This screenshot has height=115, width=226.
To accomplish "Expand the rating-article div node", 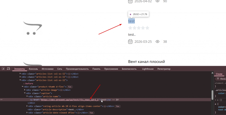I will pos(27,106).
